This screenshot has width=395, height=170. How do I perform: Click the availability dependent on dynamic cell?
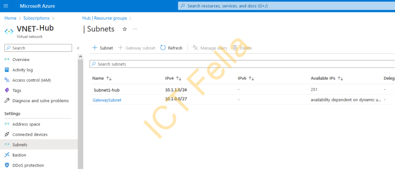coord(346,100)
